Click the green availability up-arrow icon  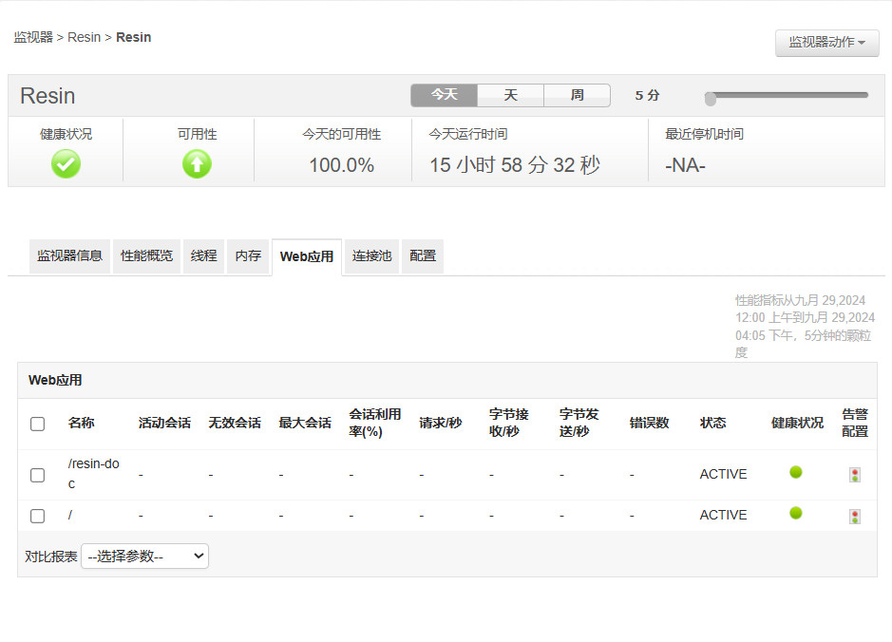click(x=197, y=164)
